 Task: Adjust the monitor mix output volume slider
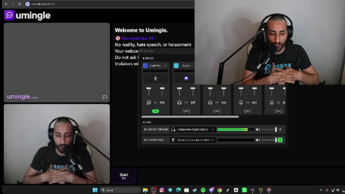[268, 130]
